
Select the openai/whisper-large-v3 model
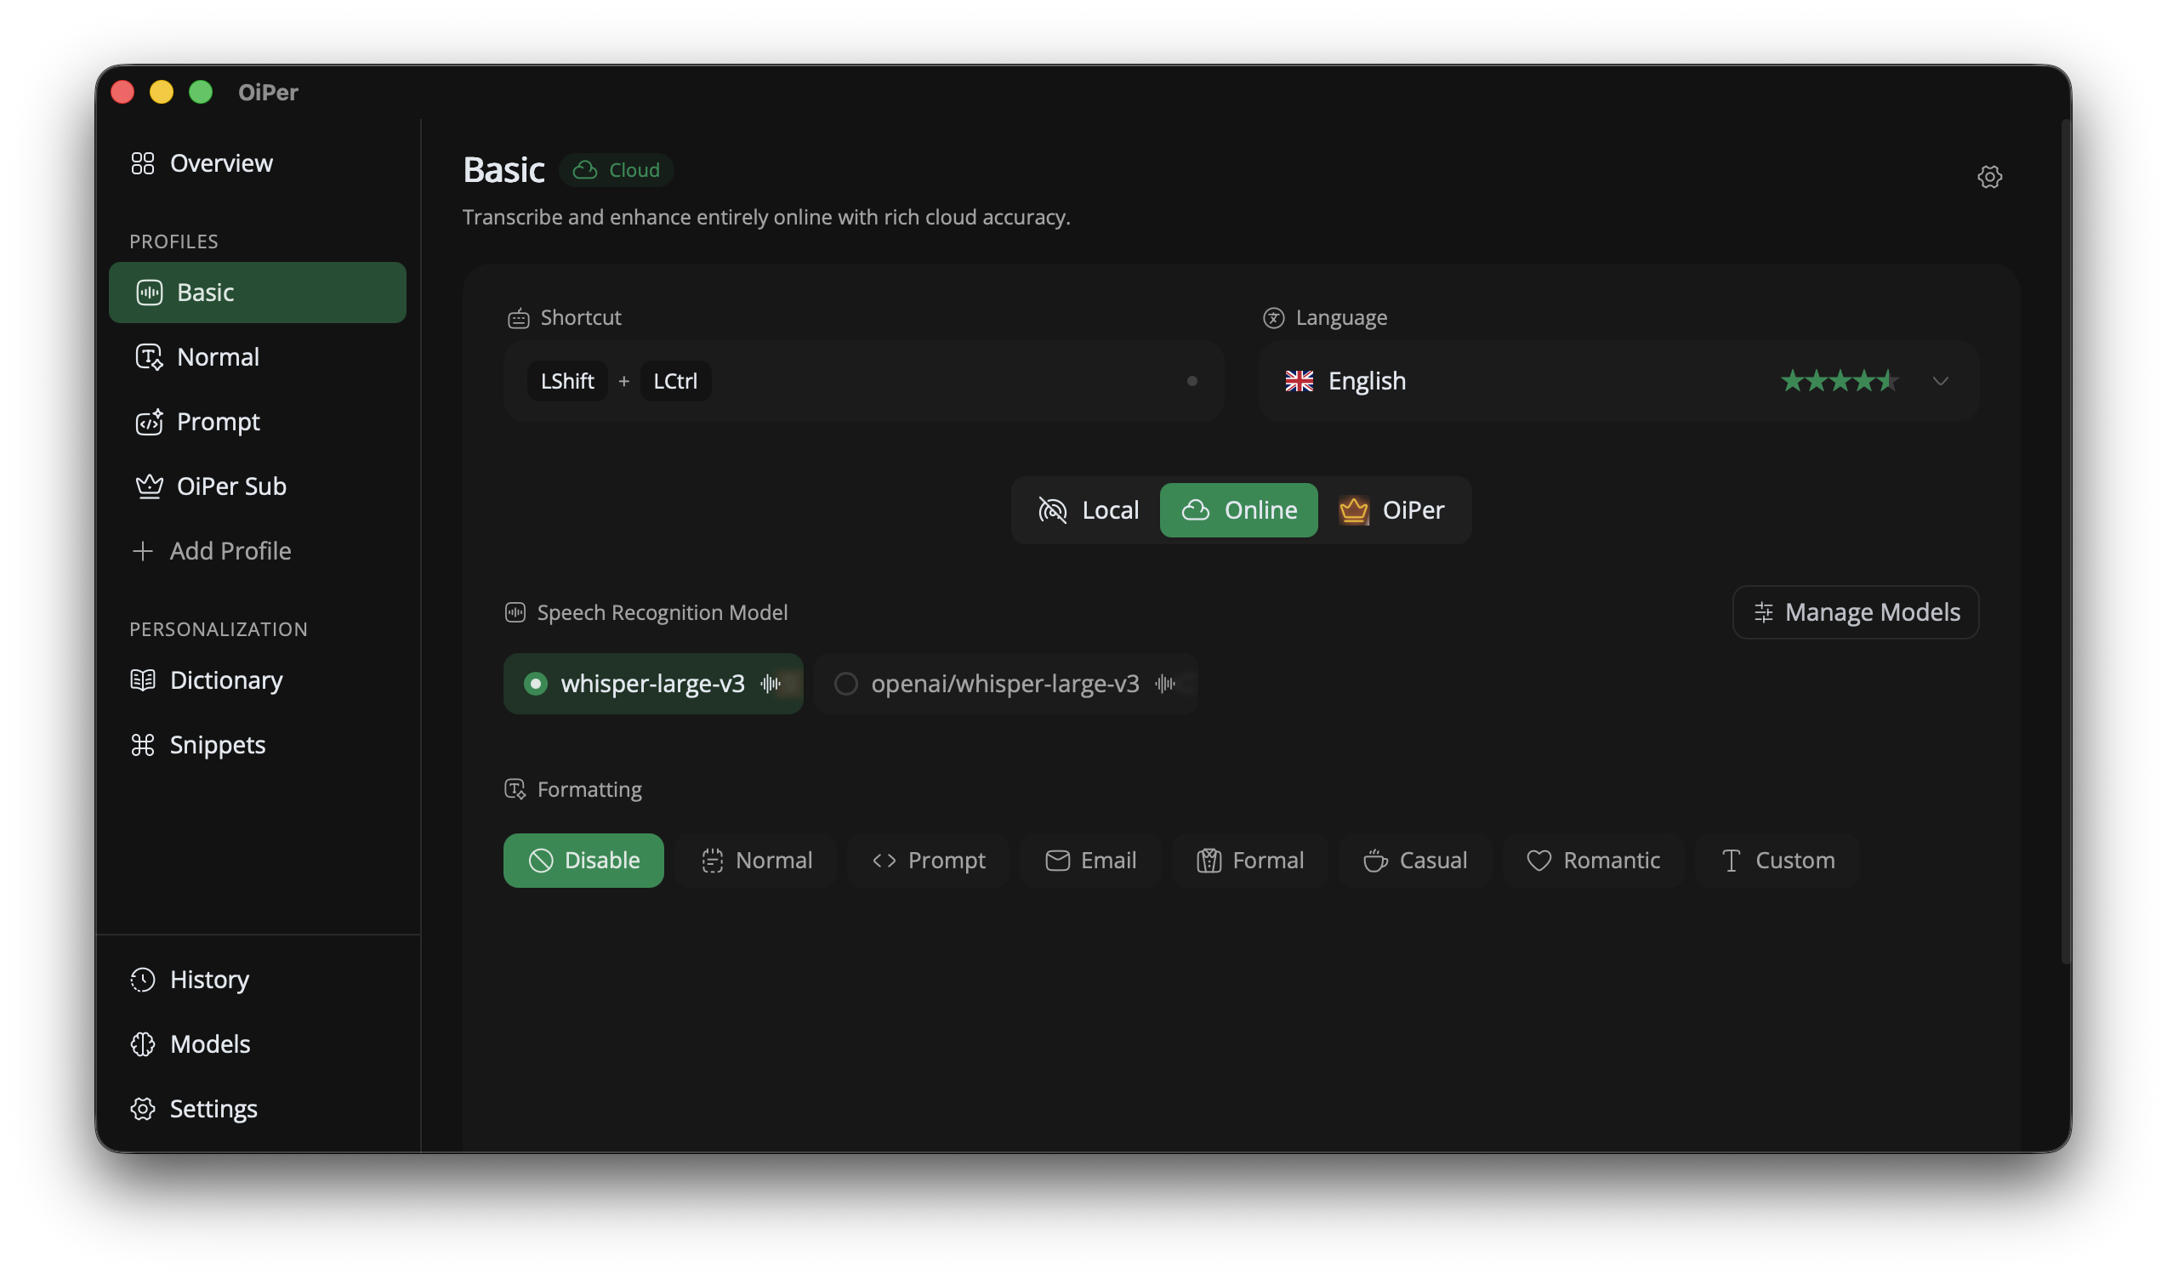pos(1005,684)
